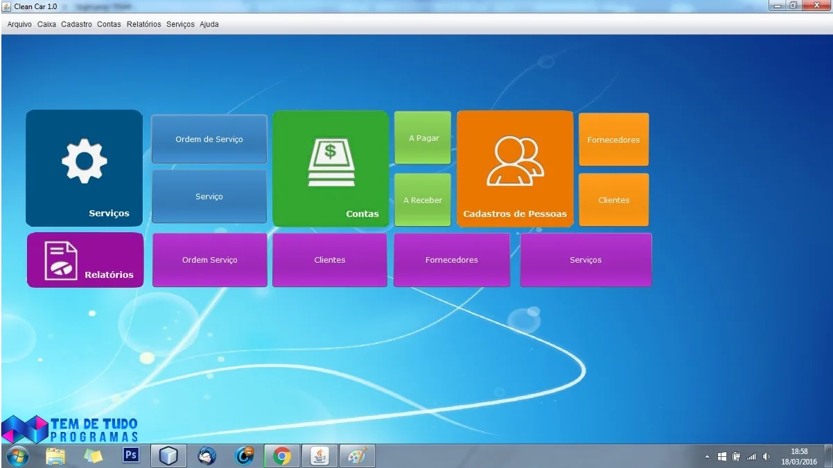
Task: Show hidden system tray icons
Action: (x=708, y=457)
